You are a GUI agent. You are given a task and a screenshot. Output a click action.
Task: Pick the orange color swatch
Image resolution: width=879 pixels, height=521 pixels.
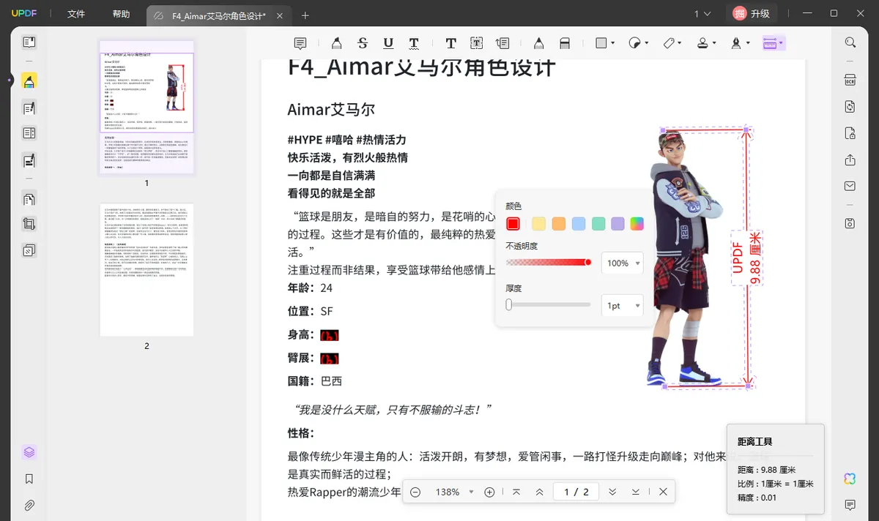click(x=559, y=224)
